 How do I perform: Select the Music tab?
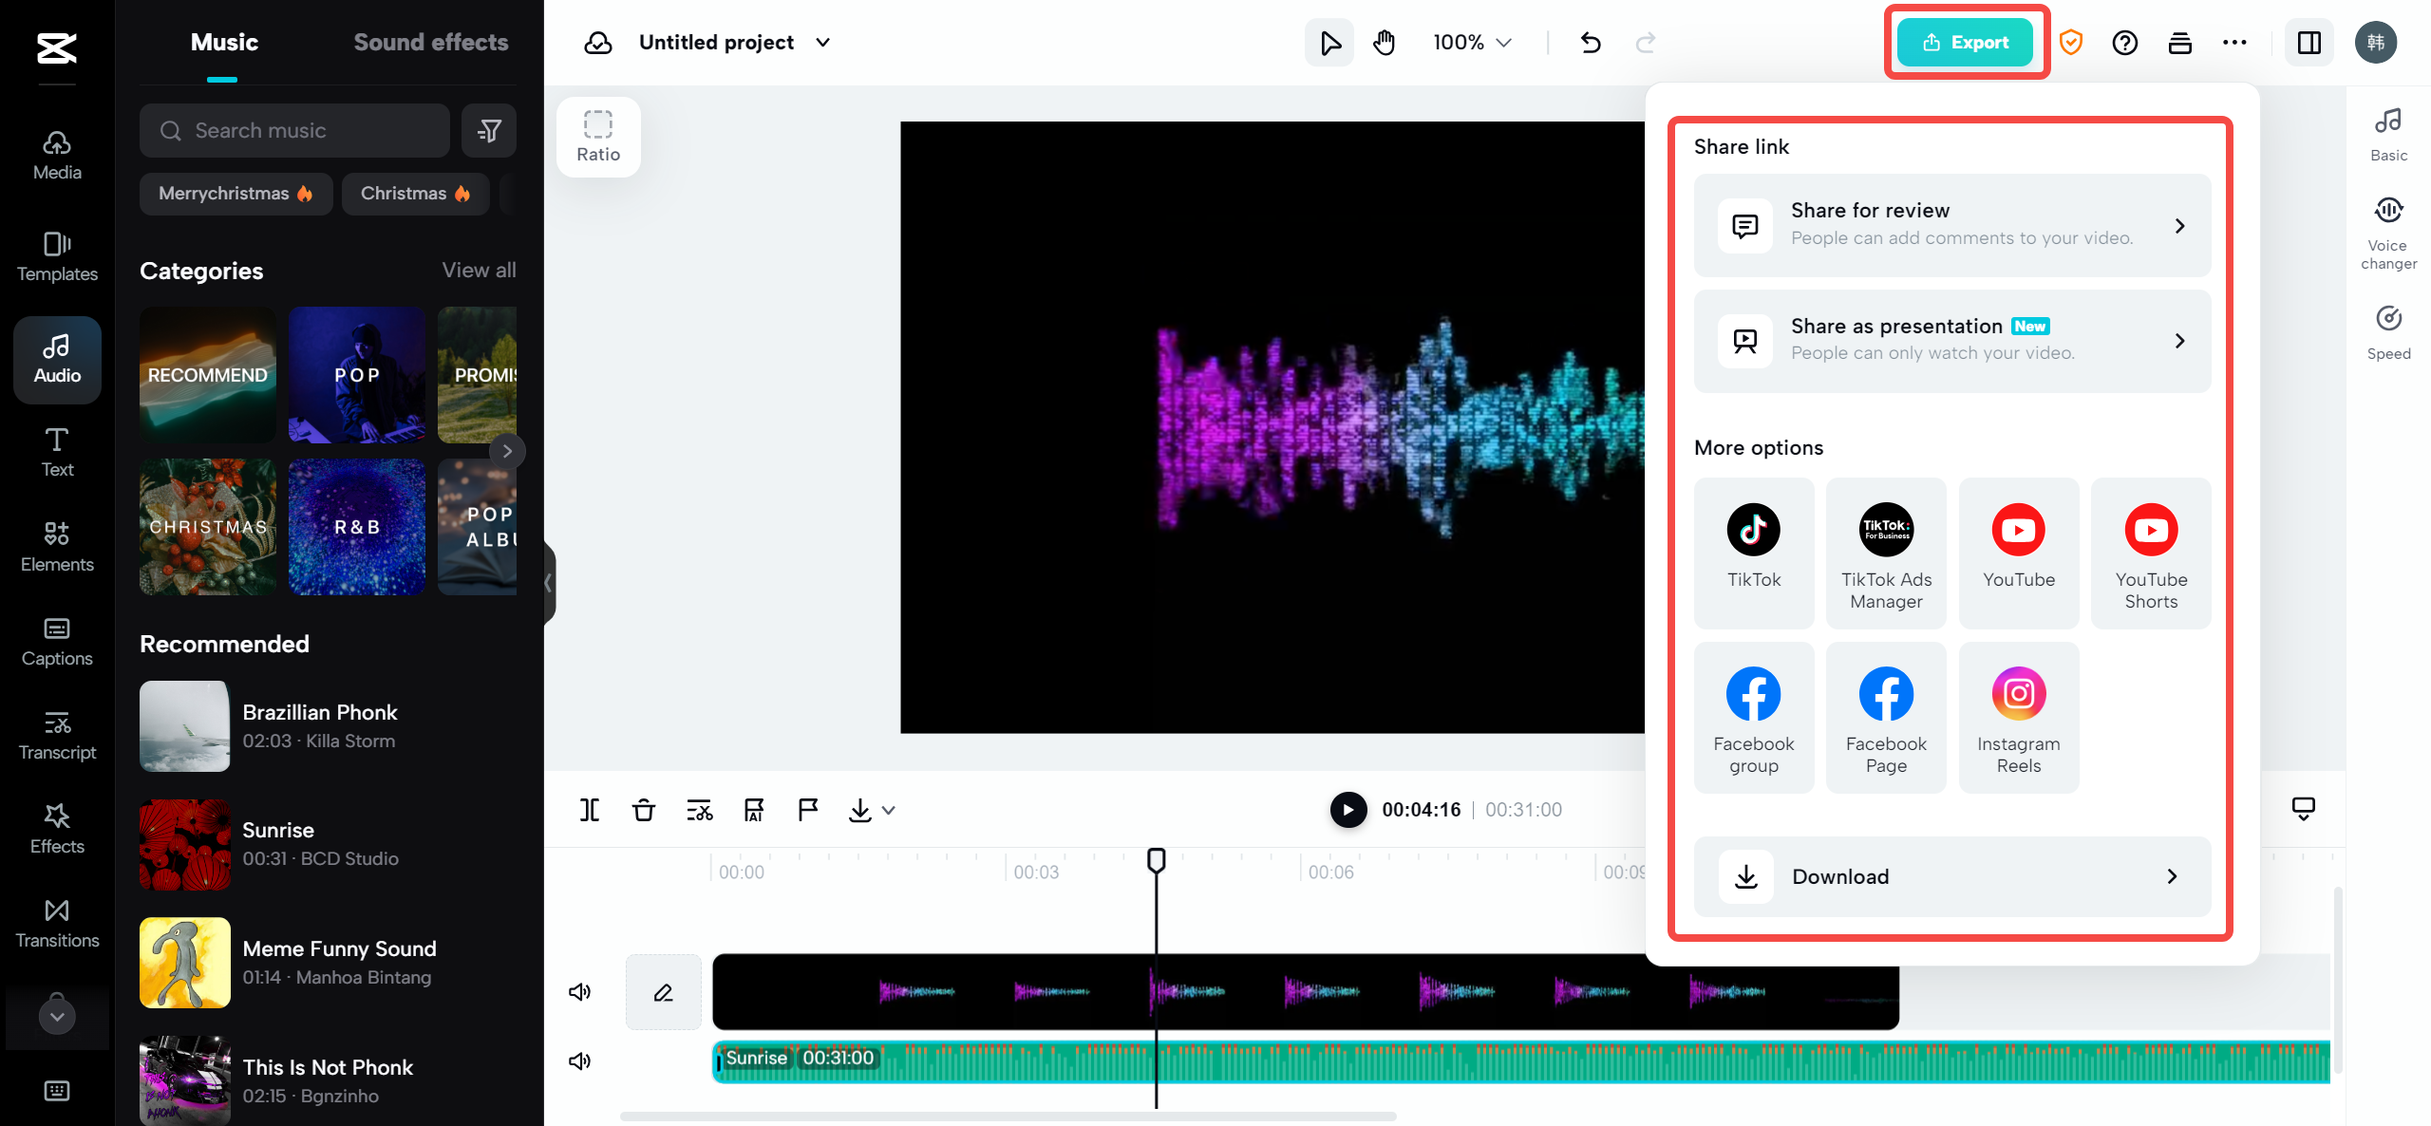224,42
